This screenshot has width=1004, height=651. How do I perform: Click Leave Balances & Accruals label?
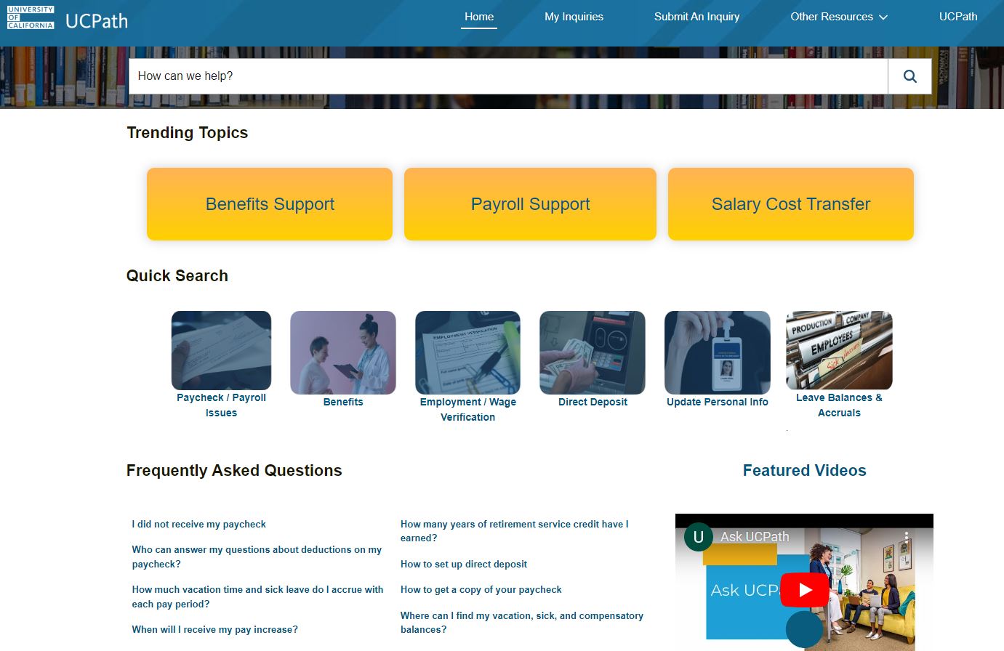click(839, 405)
